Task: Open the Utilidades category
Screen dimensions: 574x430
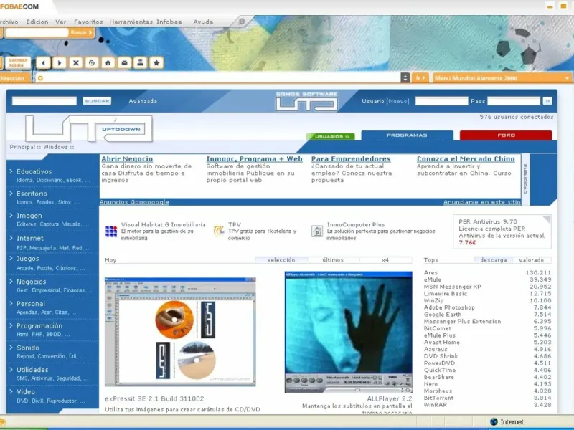Action: (x=32, y=370)
